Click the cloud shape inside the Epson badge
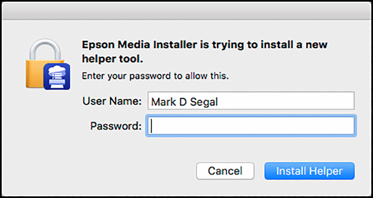Image resolution: width=373 pixels, height=198 pixels. point(57,69)
